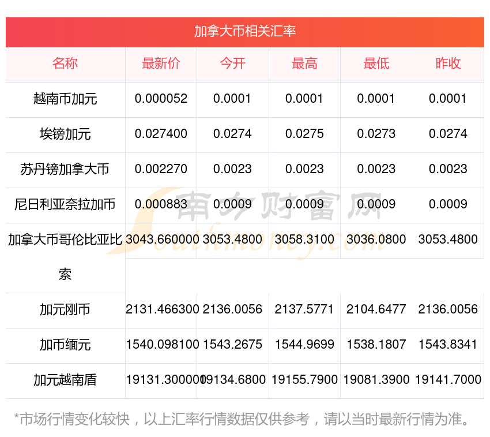The width and height of the screenshot is (490, 437).
Task: Select the 今开 column header
Action: tap(232, 64)
